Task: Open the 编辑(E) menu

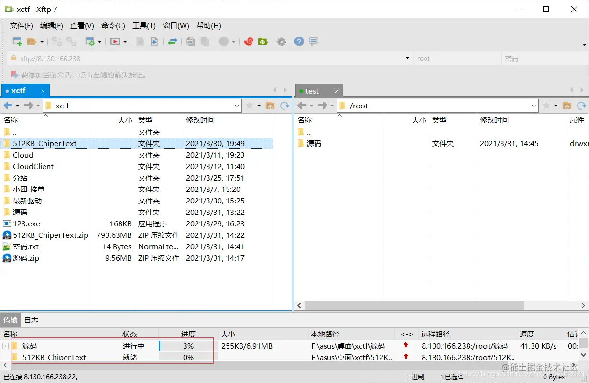Action: click(52, 26)
